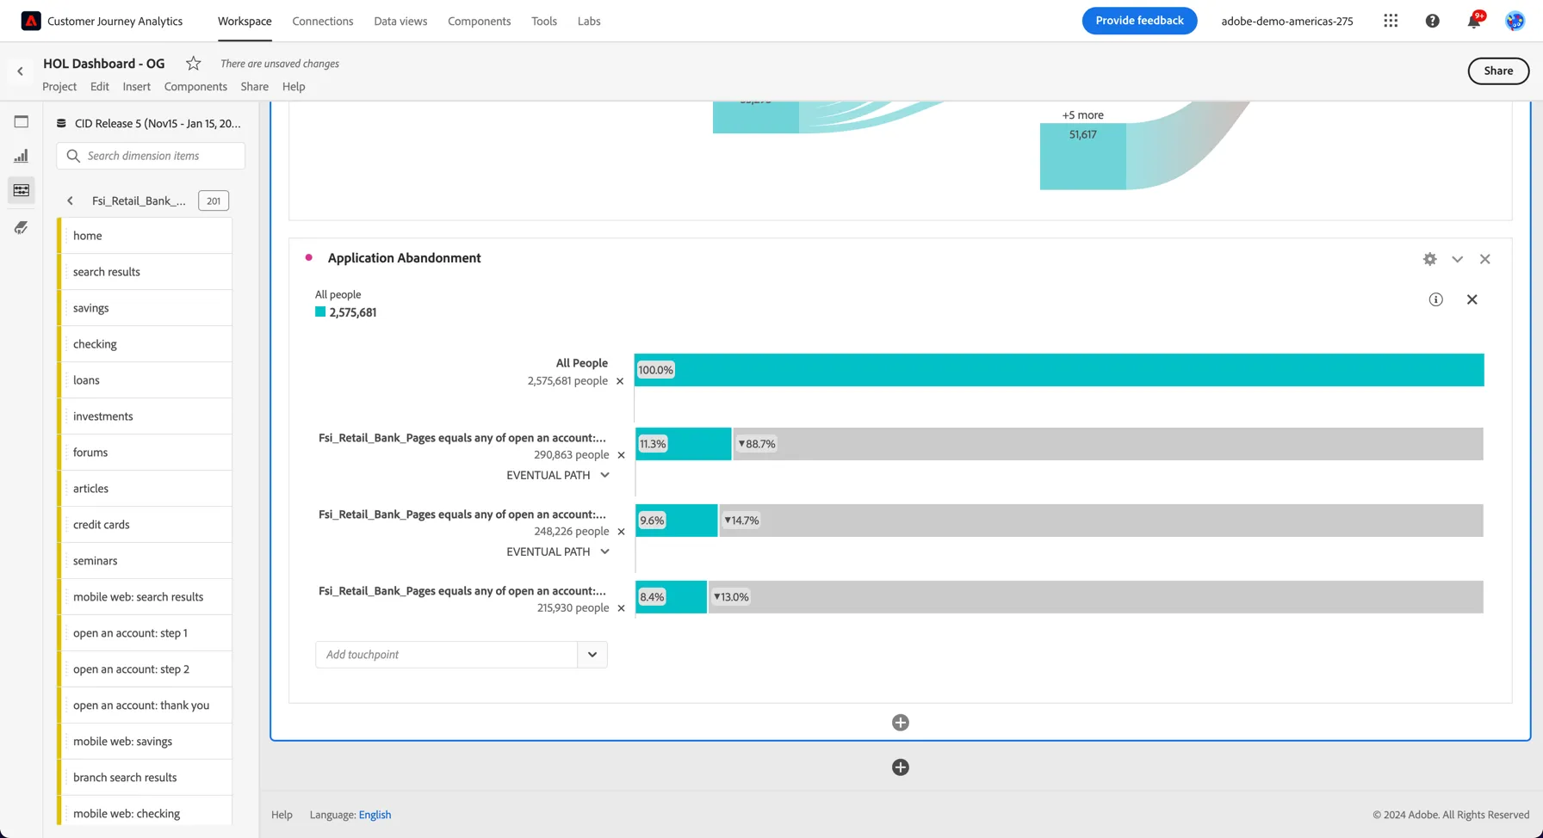Image resolution: width=1543 pixels, height=838 pixels.
Task: Favorite the project with the star icon
Action: pyautogui.click(x=194, y=63)
